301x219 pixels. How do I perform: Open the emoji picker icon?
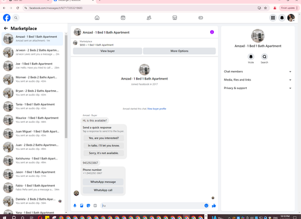206,206
